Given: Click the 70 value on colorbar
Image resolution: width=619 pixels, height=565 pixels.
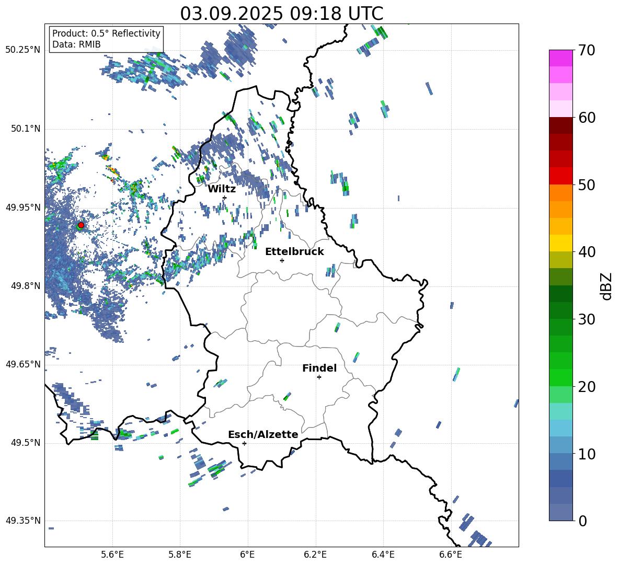Looking at the screenshot, I should [x=587, y=51].
